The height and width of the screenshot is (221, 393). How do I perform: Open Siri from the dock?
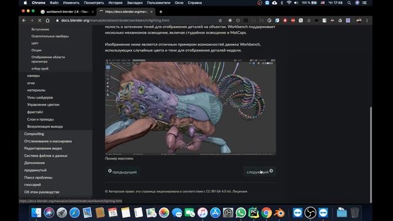49,213
